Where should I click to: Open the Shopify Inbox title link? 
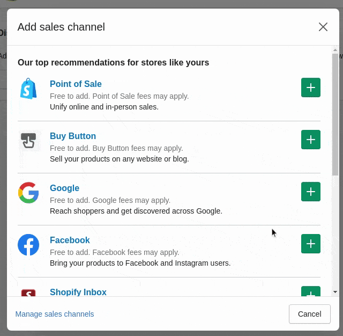coord(78,292)
